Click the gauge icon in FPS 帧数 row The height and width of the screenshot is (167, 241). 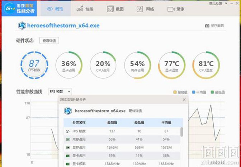coord(67,131)
